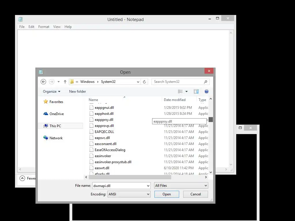295x221 pixels.
Task: Open the Notepad Help menu
Action: (68, 27)
